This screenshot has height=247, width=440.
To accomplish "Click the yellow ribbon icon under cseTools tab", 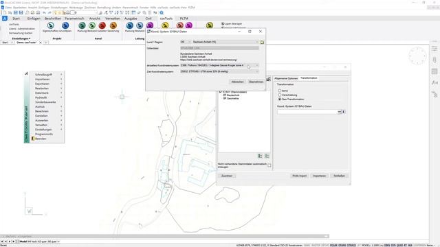I will tap(165, 26).
